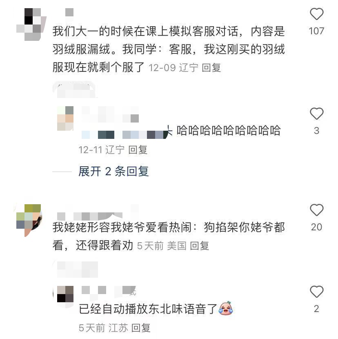This screenshot has width=338, height=339.
Task: Open avatar of the 姥姥 comment author
Action: tap(29, 220)
